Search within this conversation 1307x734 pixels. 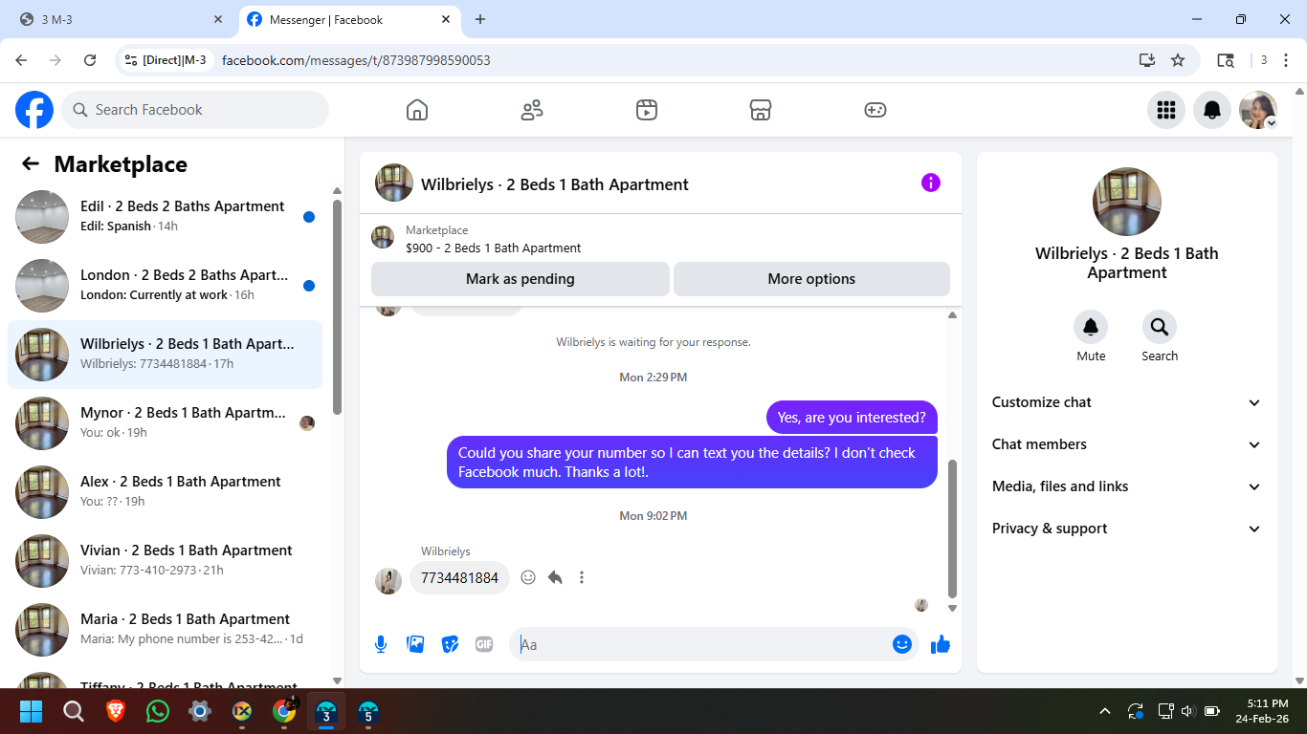pos(1160,328)
